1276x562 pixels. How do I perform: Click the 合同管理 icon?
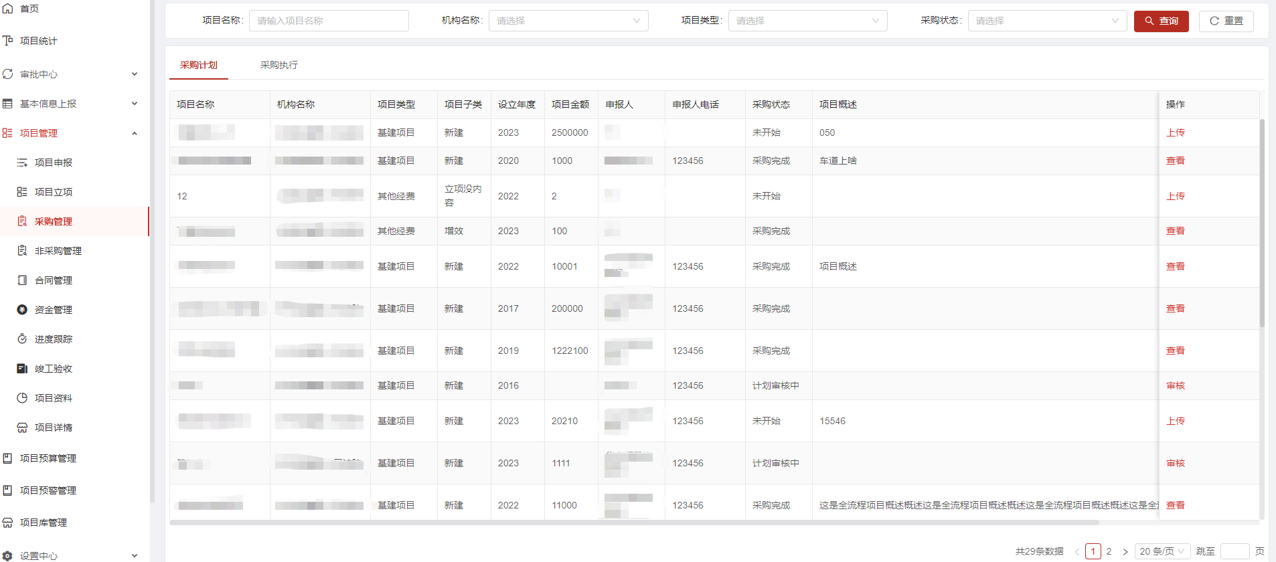[x=22, y=280]
